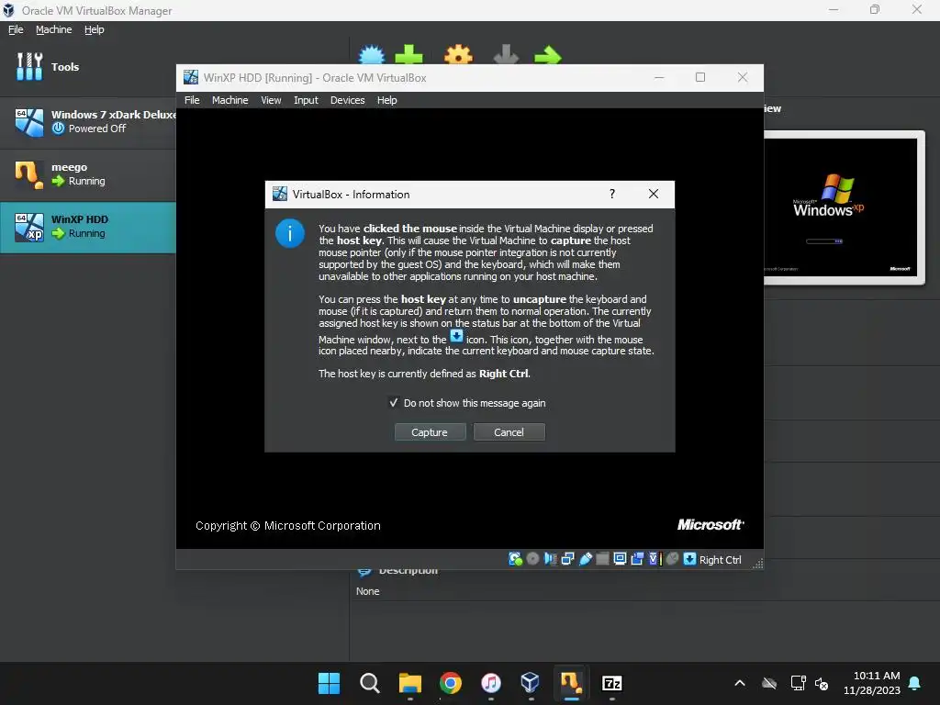Minimize the WinXP HDD VM window
The height and width of the screenshot is (705, 940).
click(x=659, y=77)
